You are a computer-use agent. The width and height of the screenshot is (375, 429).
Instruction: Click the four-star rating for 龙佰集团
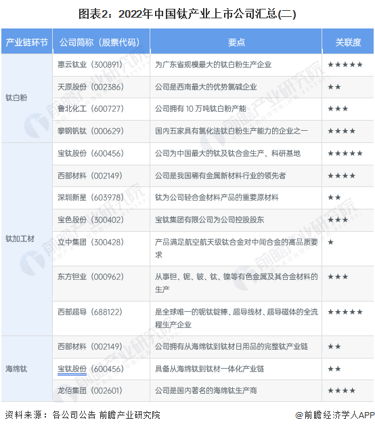(x=341, y=390)
